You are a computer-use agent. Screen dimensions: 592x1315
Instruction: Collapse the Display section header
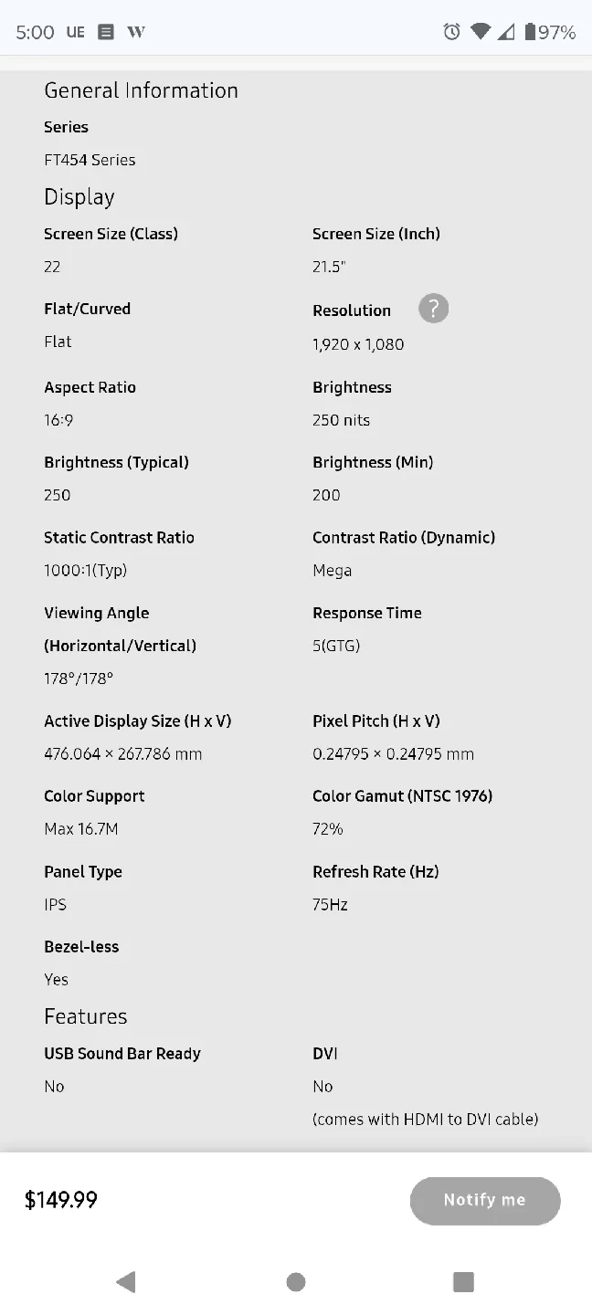point(79,196)
